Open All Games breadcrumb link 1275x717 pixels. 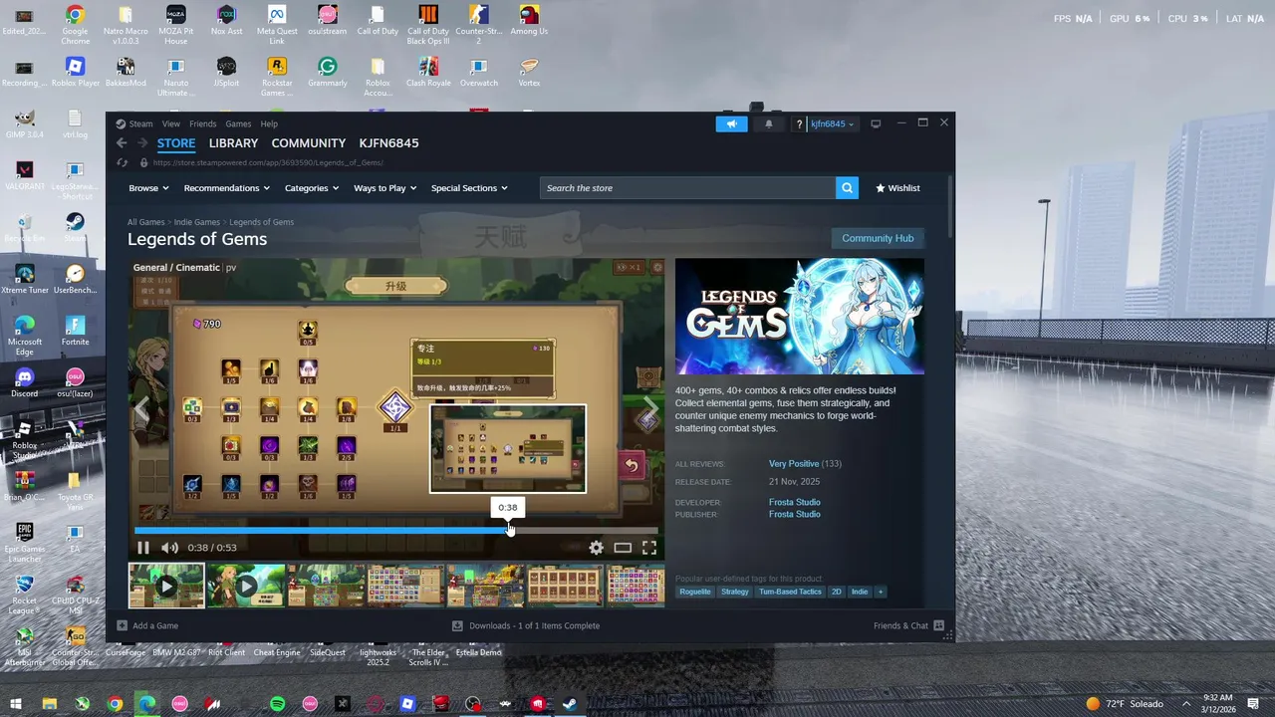pos(145,222)
